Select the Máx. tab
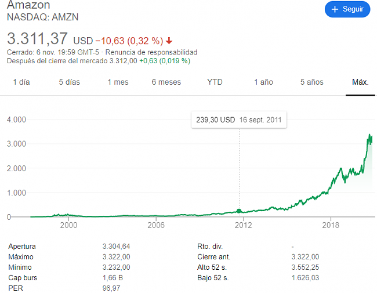This screenshot has height=293, width=377. tap(360, 82)
